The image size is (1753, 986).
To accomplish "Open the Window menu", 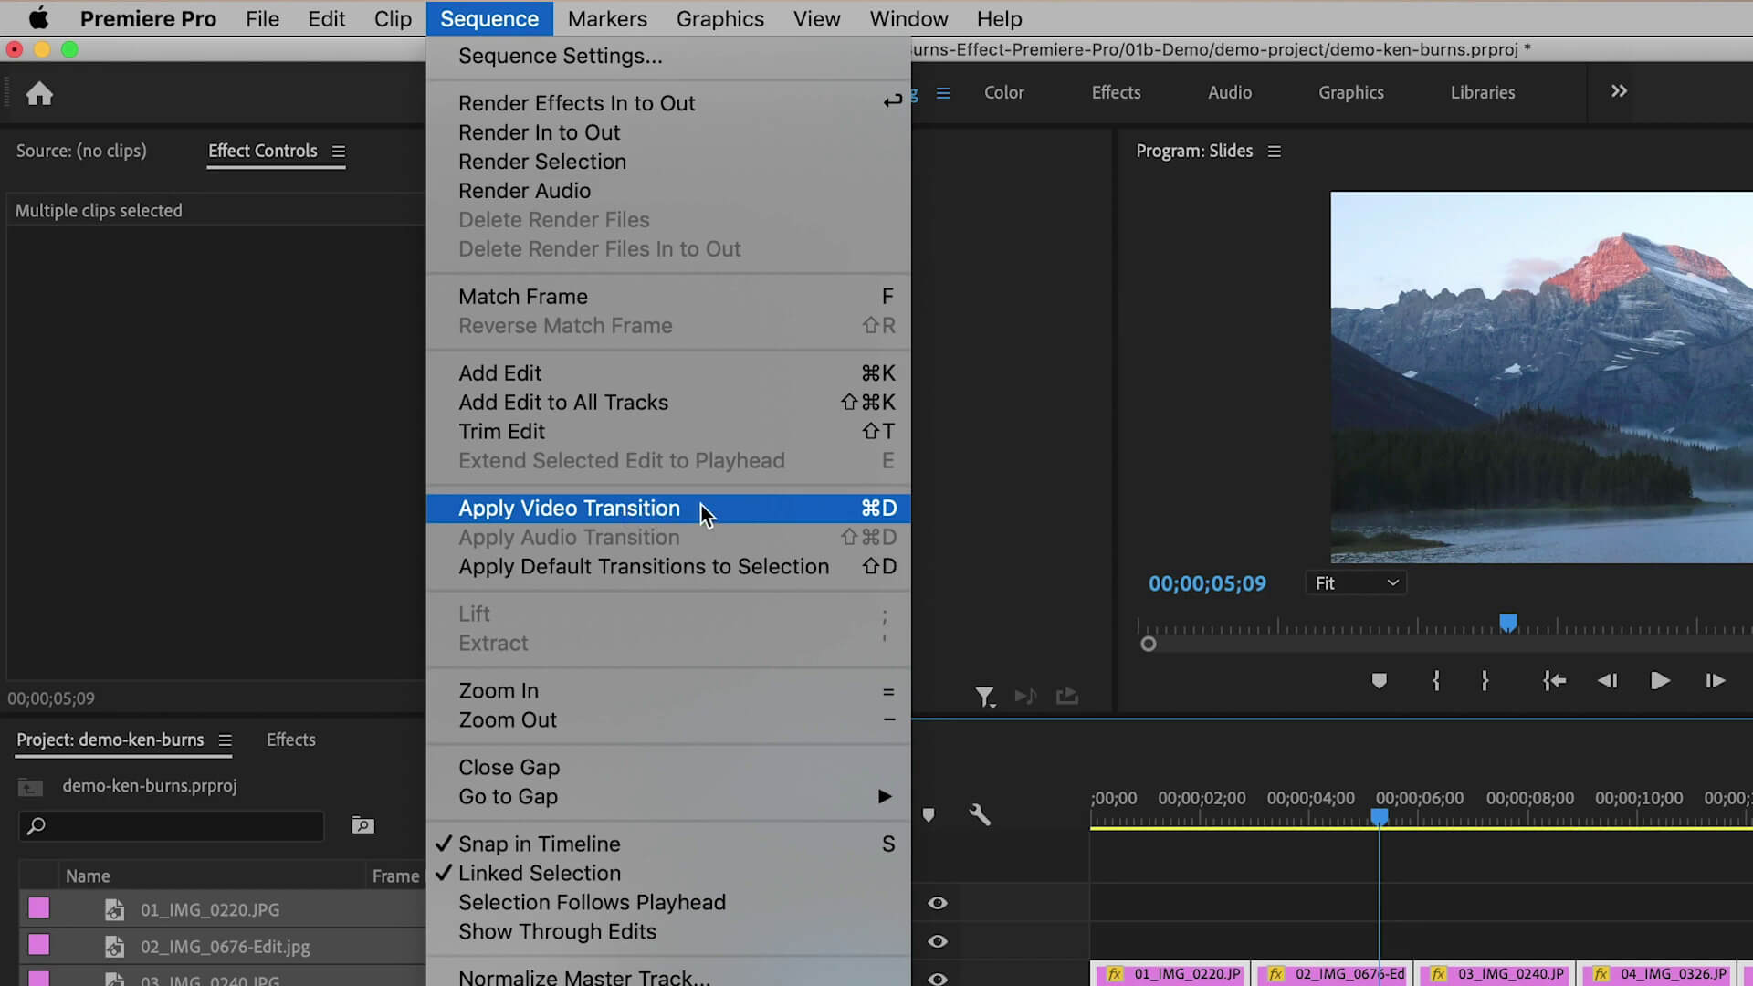I will click(908, 18).
